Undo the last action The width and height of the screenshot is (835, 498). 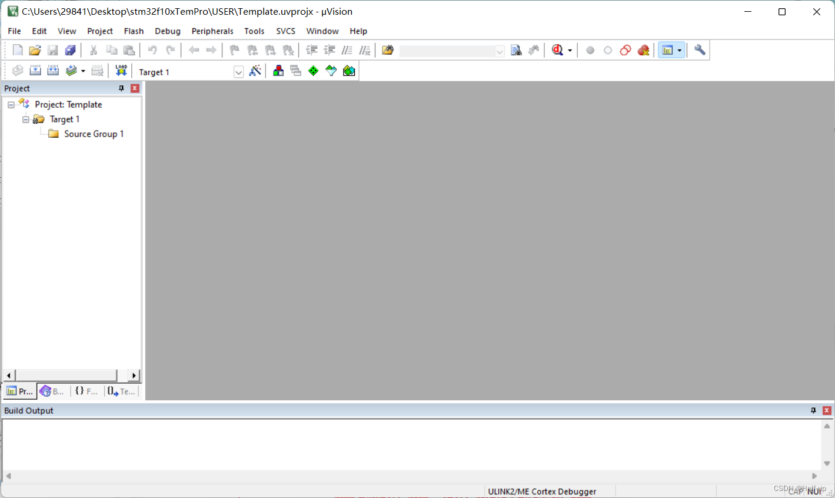(152, 50)
